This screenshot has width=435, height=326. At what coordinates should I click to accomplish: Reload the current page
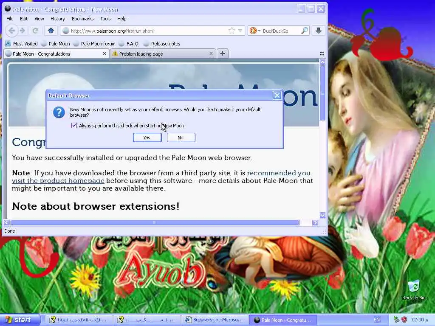(x=35, y=31)
